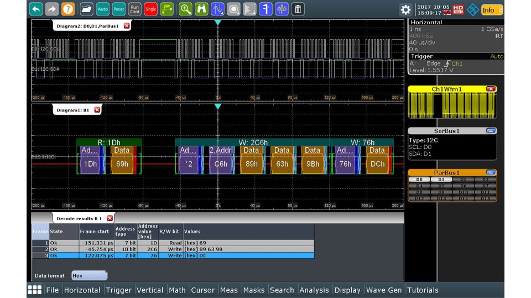Click the Preset button

click(x=118, y=9)
